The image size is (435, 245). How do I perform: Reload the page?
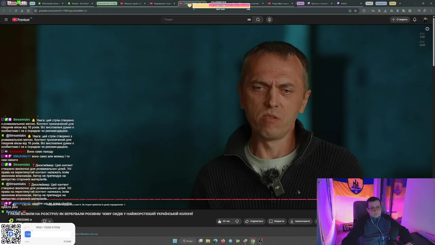click(16, 11)
